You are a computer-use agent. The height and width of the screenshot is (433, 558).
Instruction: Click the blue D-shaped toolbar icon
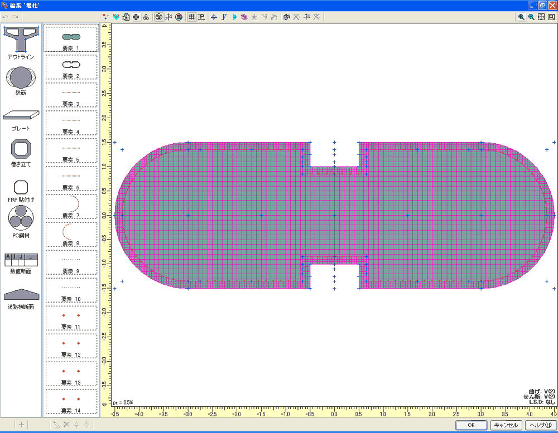(x=234, y=17)
